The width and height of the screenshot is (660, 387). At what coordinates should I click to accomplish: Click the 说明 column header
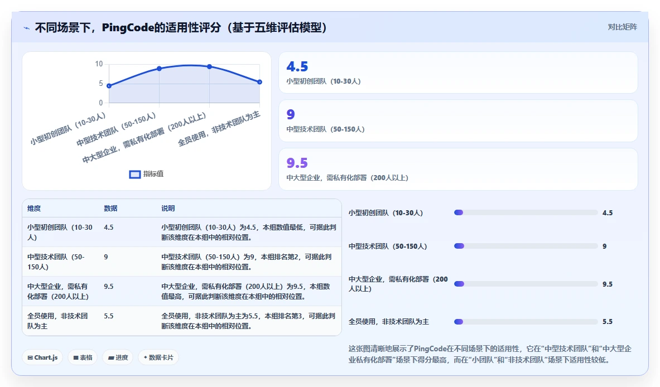pyautogui.click(x=168, y=208)
